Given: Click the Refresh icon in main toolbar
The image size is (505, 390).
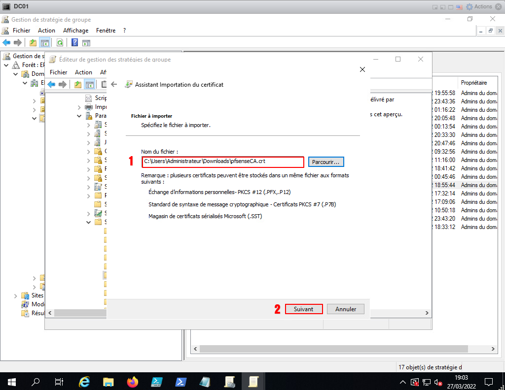Looking at the screenshot, I should [x=60, y=42].
